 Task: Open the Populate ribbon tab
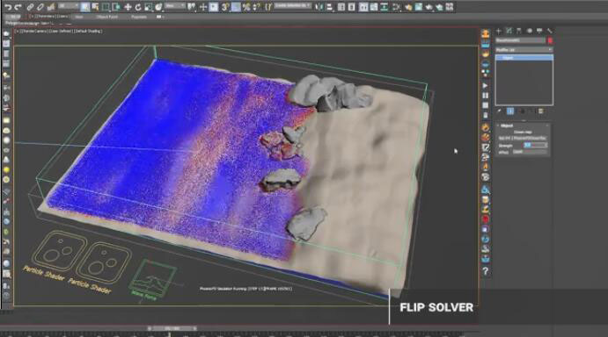139,17
